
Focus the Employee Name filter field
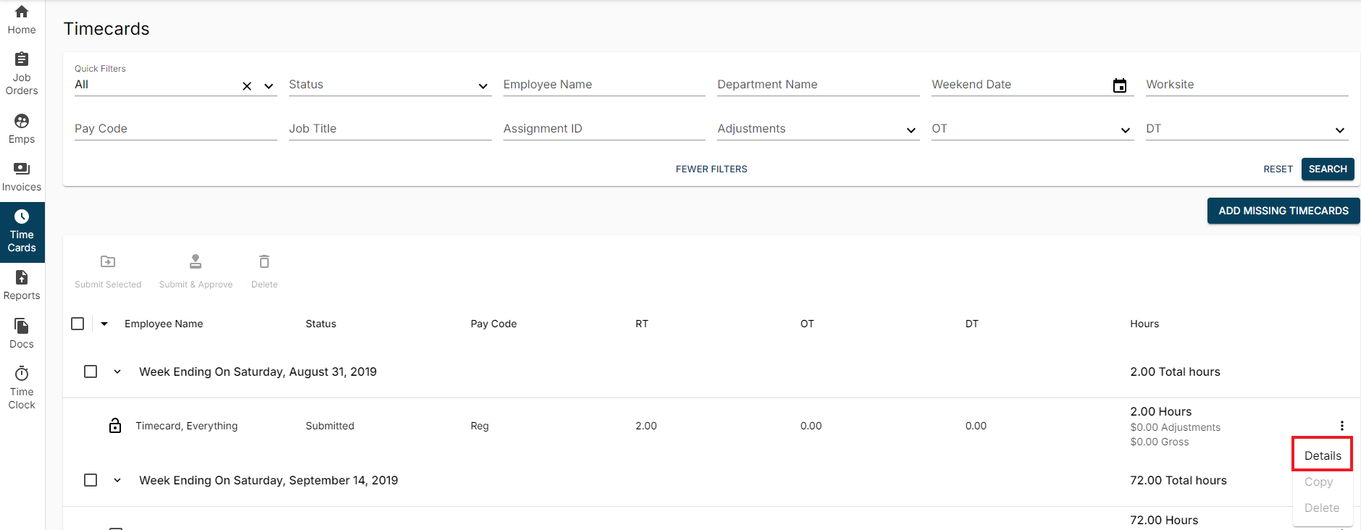(603, 85)
